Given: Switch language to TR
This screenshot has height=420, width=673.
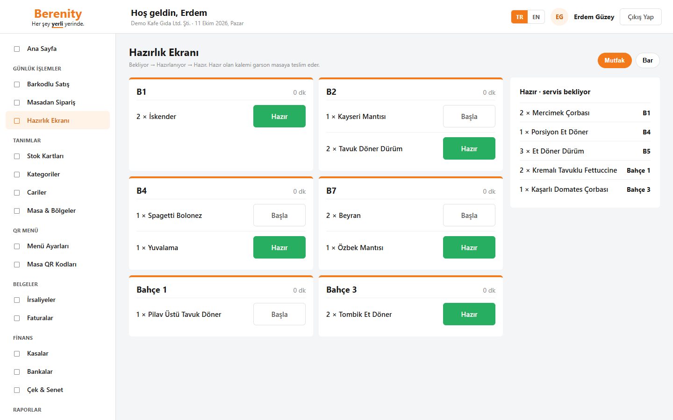Looking at the screenshot, I should [x=519, y=17].
